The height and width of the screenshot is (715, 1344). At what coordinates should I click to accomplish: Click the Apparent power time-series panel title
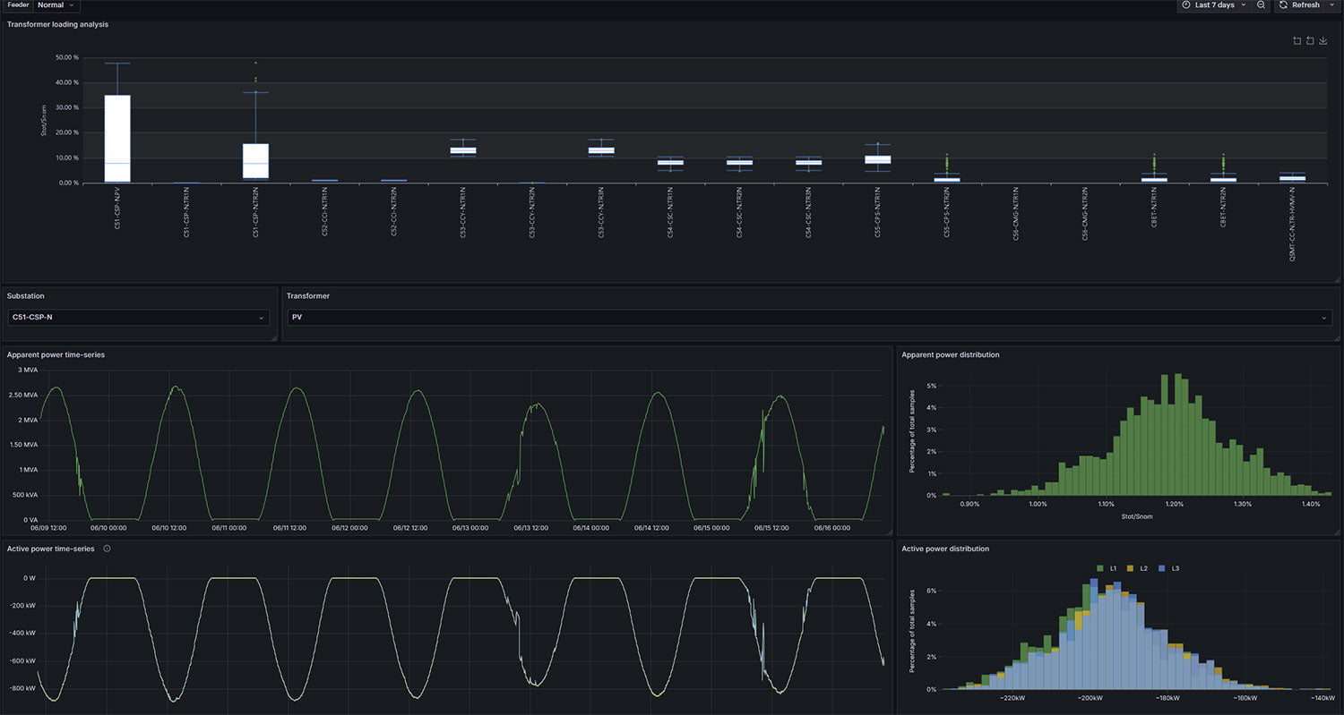pos(56,354)
